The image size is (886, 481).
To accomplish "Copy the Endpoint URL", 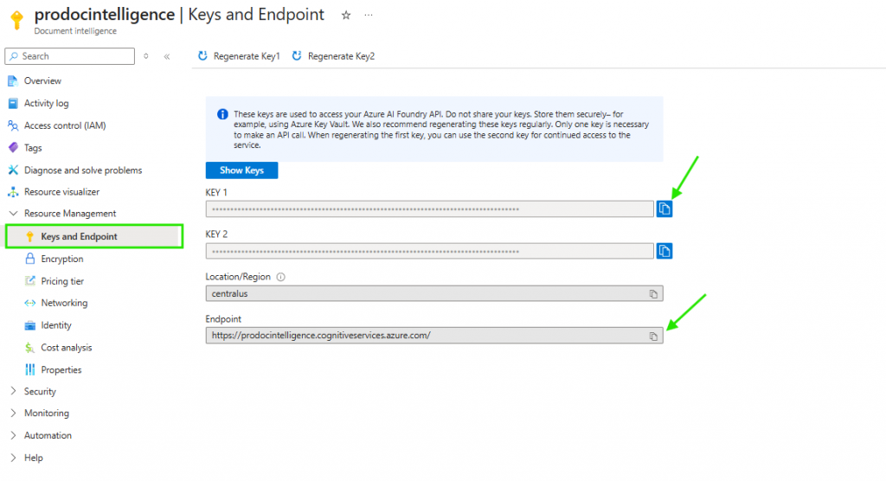I will click(x=653, y=336).
